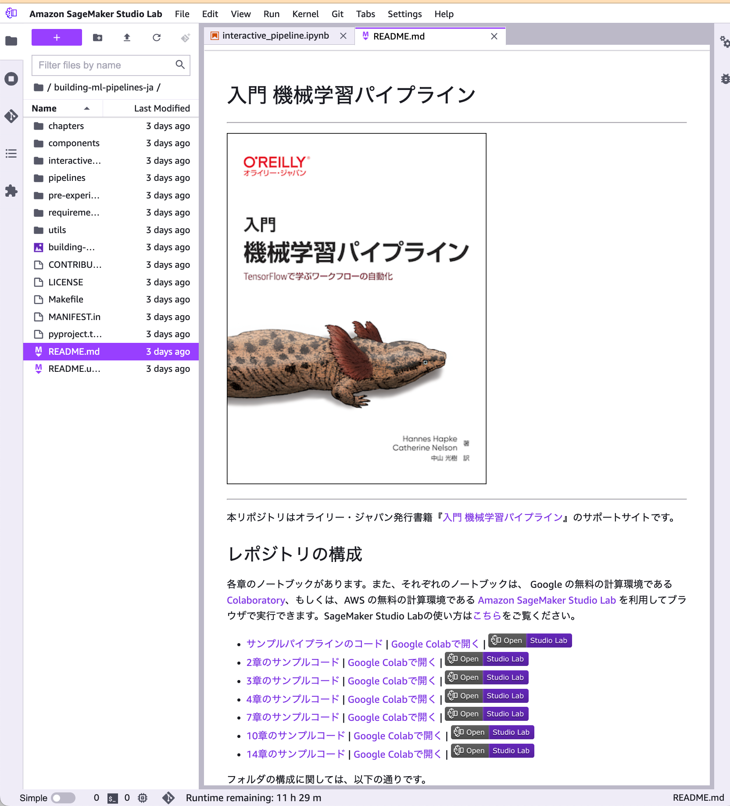Image resolution: width=730 pixels, height=806 pixels.
Task: Open the Help menu
Action: pyautogui.click(x=444, y=14)
